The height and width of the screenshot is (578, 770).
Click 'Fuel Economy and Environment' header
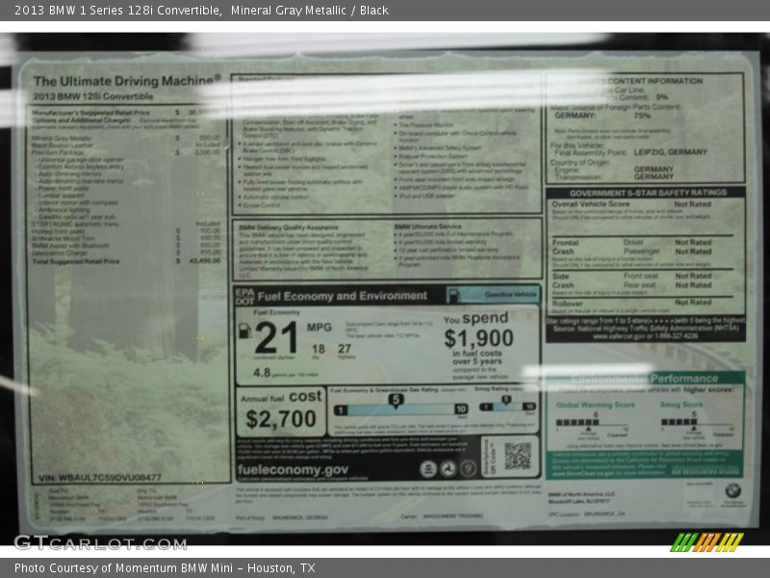point(343,296)
